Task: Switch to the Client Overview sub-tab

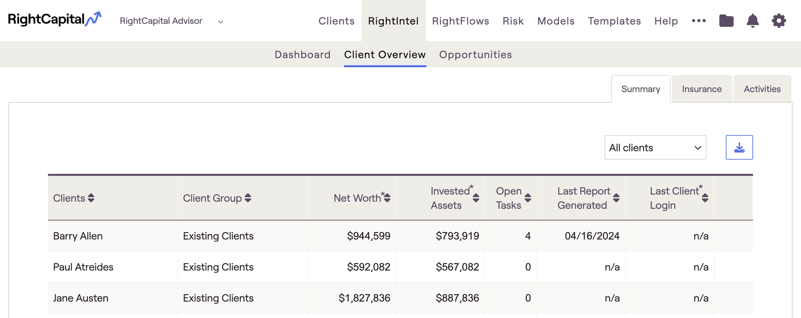Action: [x=385, y=55]
